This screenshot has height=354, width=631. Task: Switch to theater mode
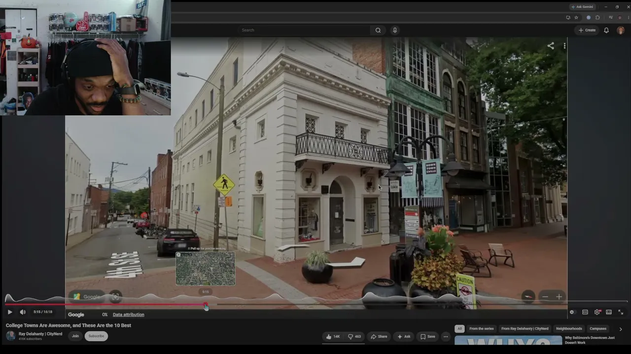pos(609,312)
